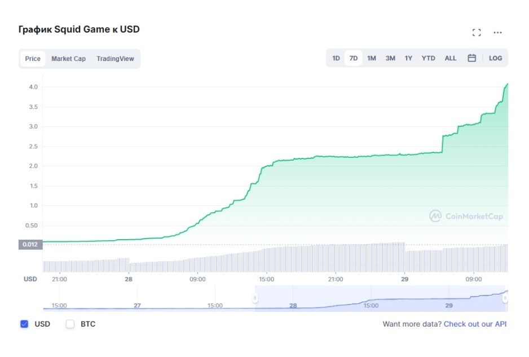Open the fullscreen chart icon
529x357 pixels.
click(477, 32)
